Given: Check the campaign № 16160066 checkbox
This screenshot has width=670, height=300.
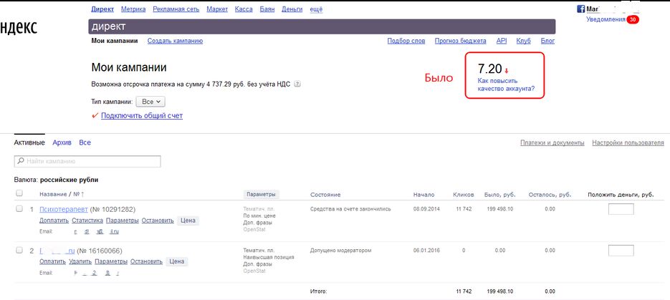Looking at the screenshot, I should [x=19, y=250].
